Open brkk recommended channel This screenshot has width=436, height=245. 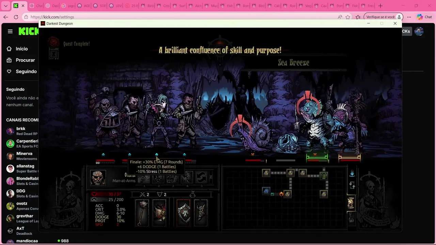coord(22,131)
